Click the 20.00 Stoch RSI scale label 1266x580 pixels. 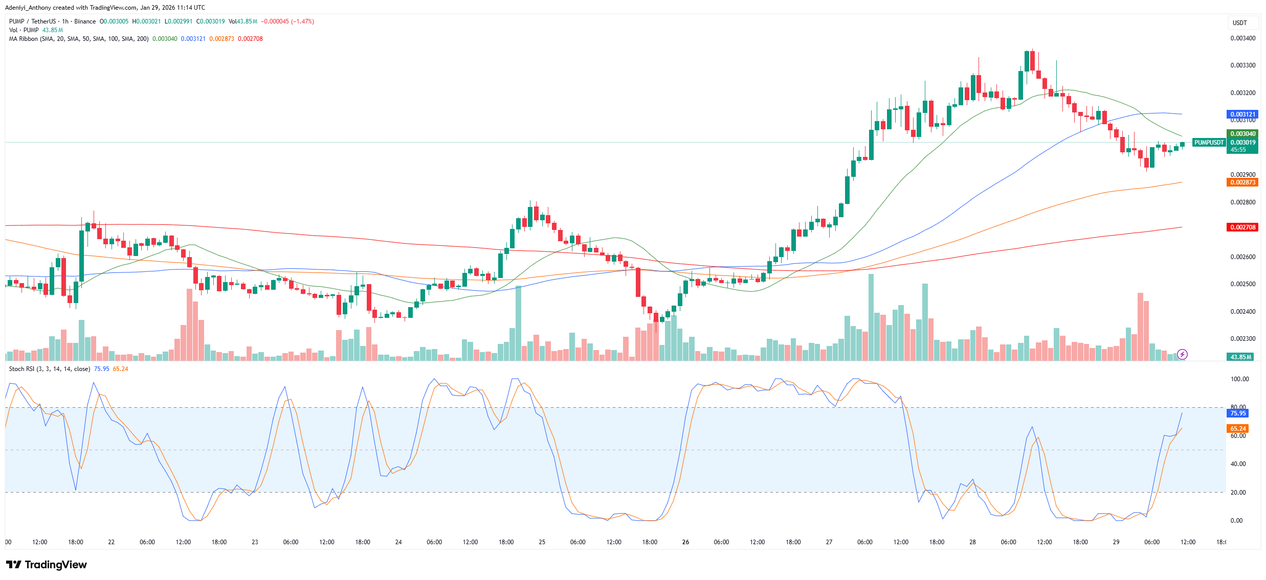click(1238, 493)
